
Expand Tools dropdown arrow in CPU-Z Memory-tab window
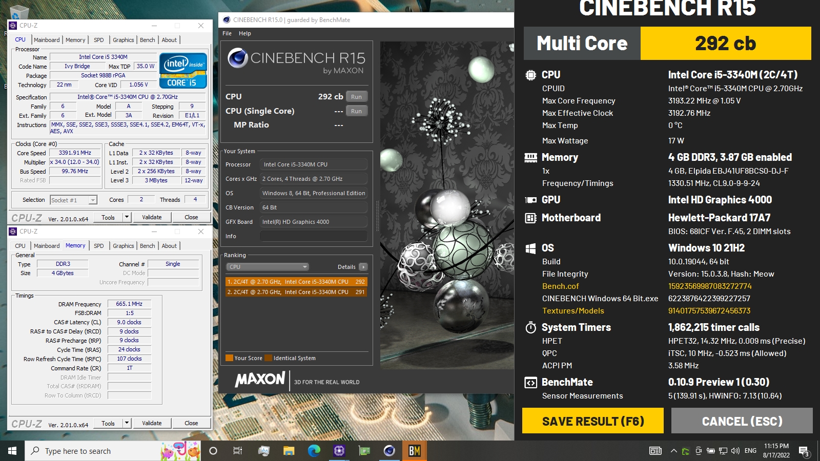click(127, 423)
